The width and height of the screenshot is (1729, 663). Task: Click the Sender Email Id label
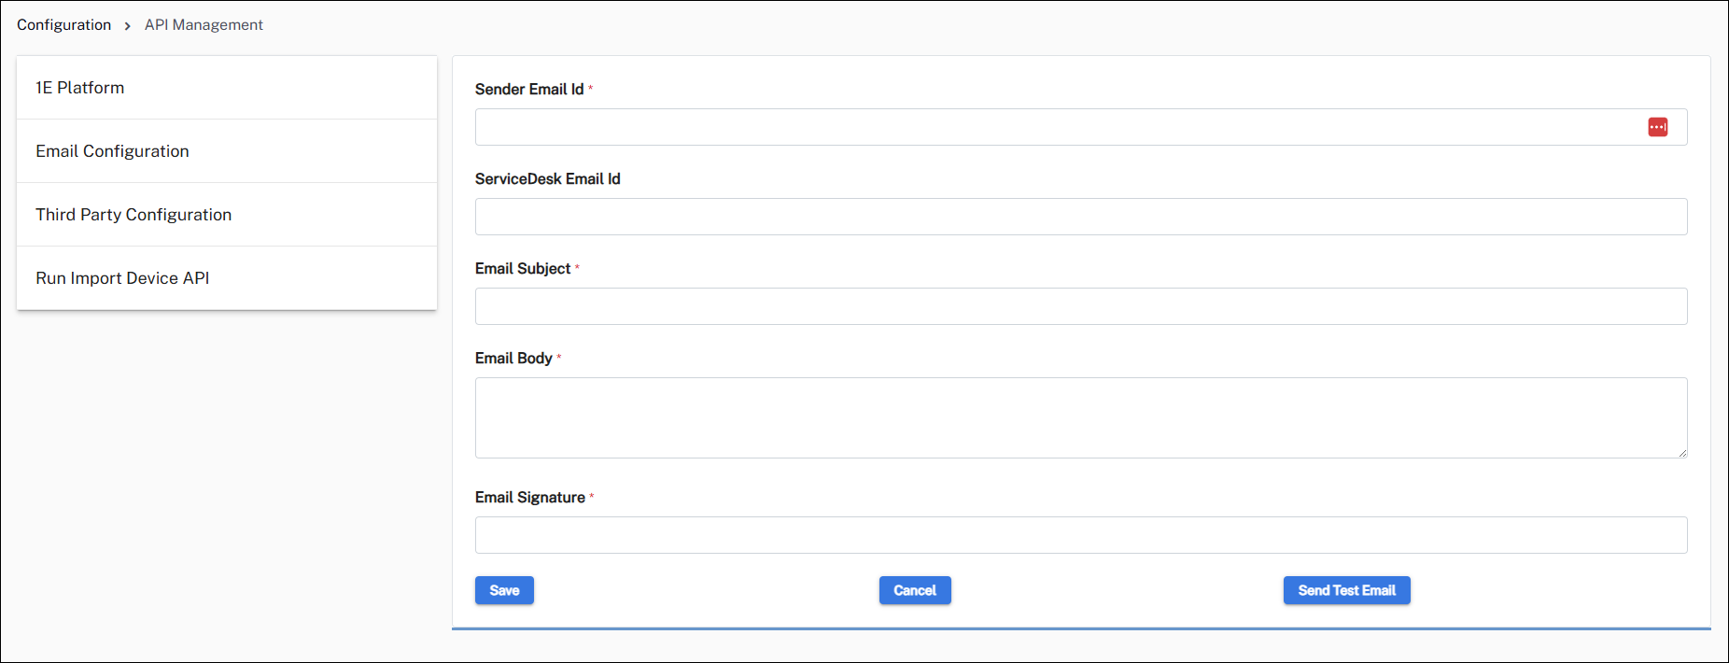[x=529, y=90]
